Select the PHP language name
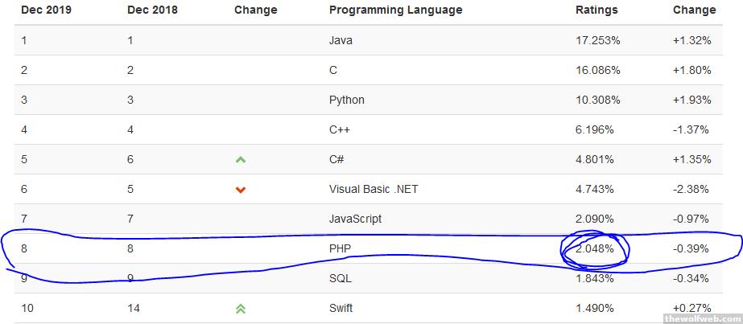The height and width of the screenshot is (324, 743). click(341, 249)
